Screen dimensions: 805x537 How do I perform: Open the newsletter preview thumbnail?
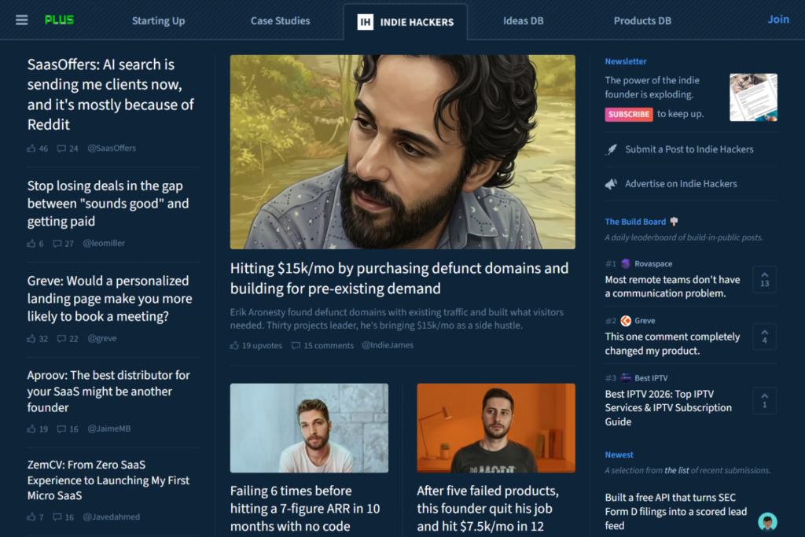[753, 97]
